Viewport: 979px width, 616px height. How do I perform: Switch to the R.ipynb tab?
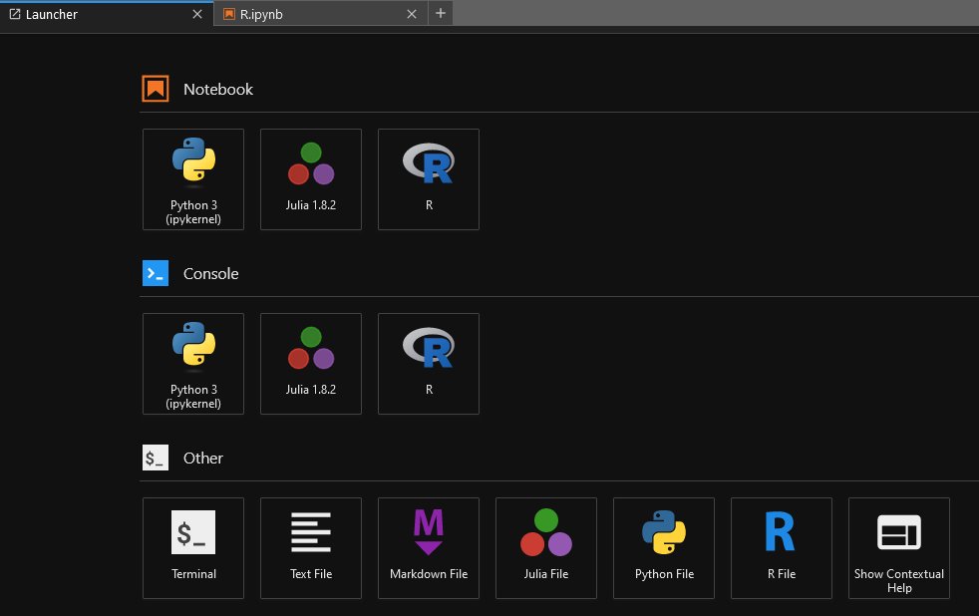[x=320, y=14]
